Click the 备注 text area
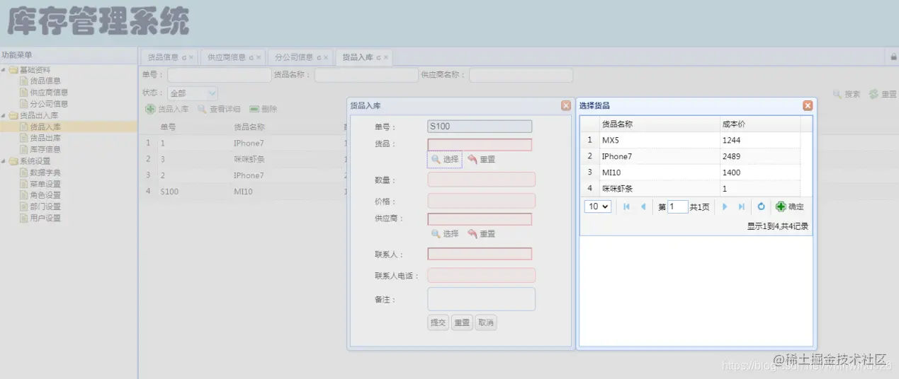This screenshot has width=899, height=379. tap(482, 299)
